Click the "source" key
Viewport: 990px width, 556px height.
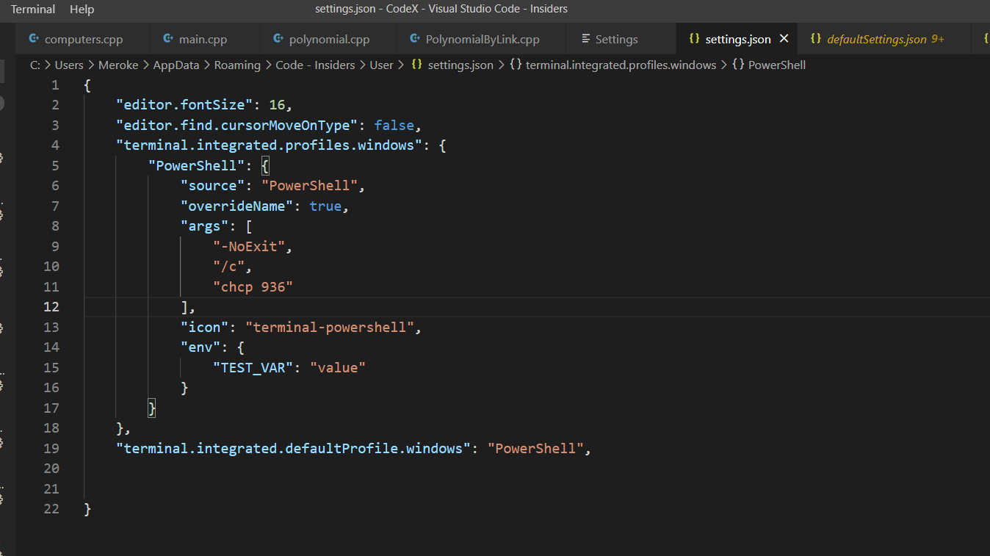click(x=213, y=186)
